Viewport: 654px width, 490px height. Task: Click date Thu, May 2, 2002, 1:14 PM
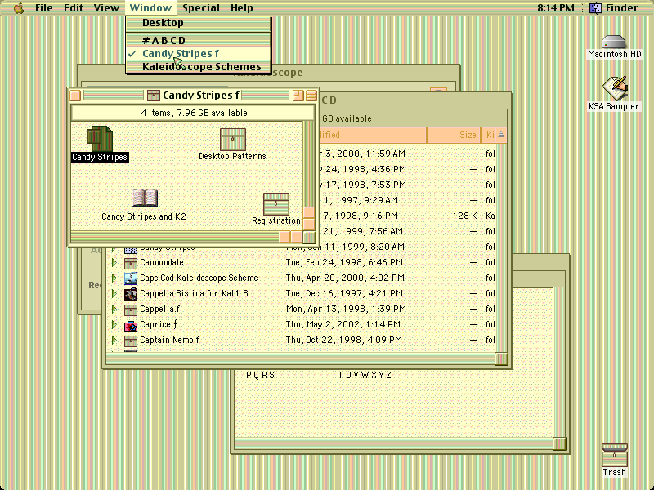pos(343,324)
